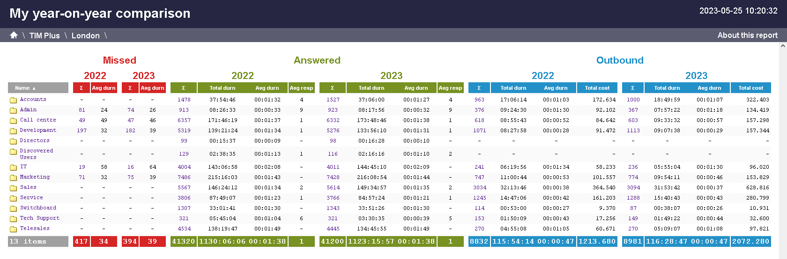The height and width of the screenshot is (259, 787).
Task: Open the Accounts folder icon
Action: click(x=14, y=100)
